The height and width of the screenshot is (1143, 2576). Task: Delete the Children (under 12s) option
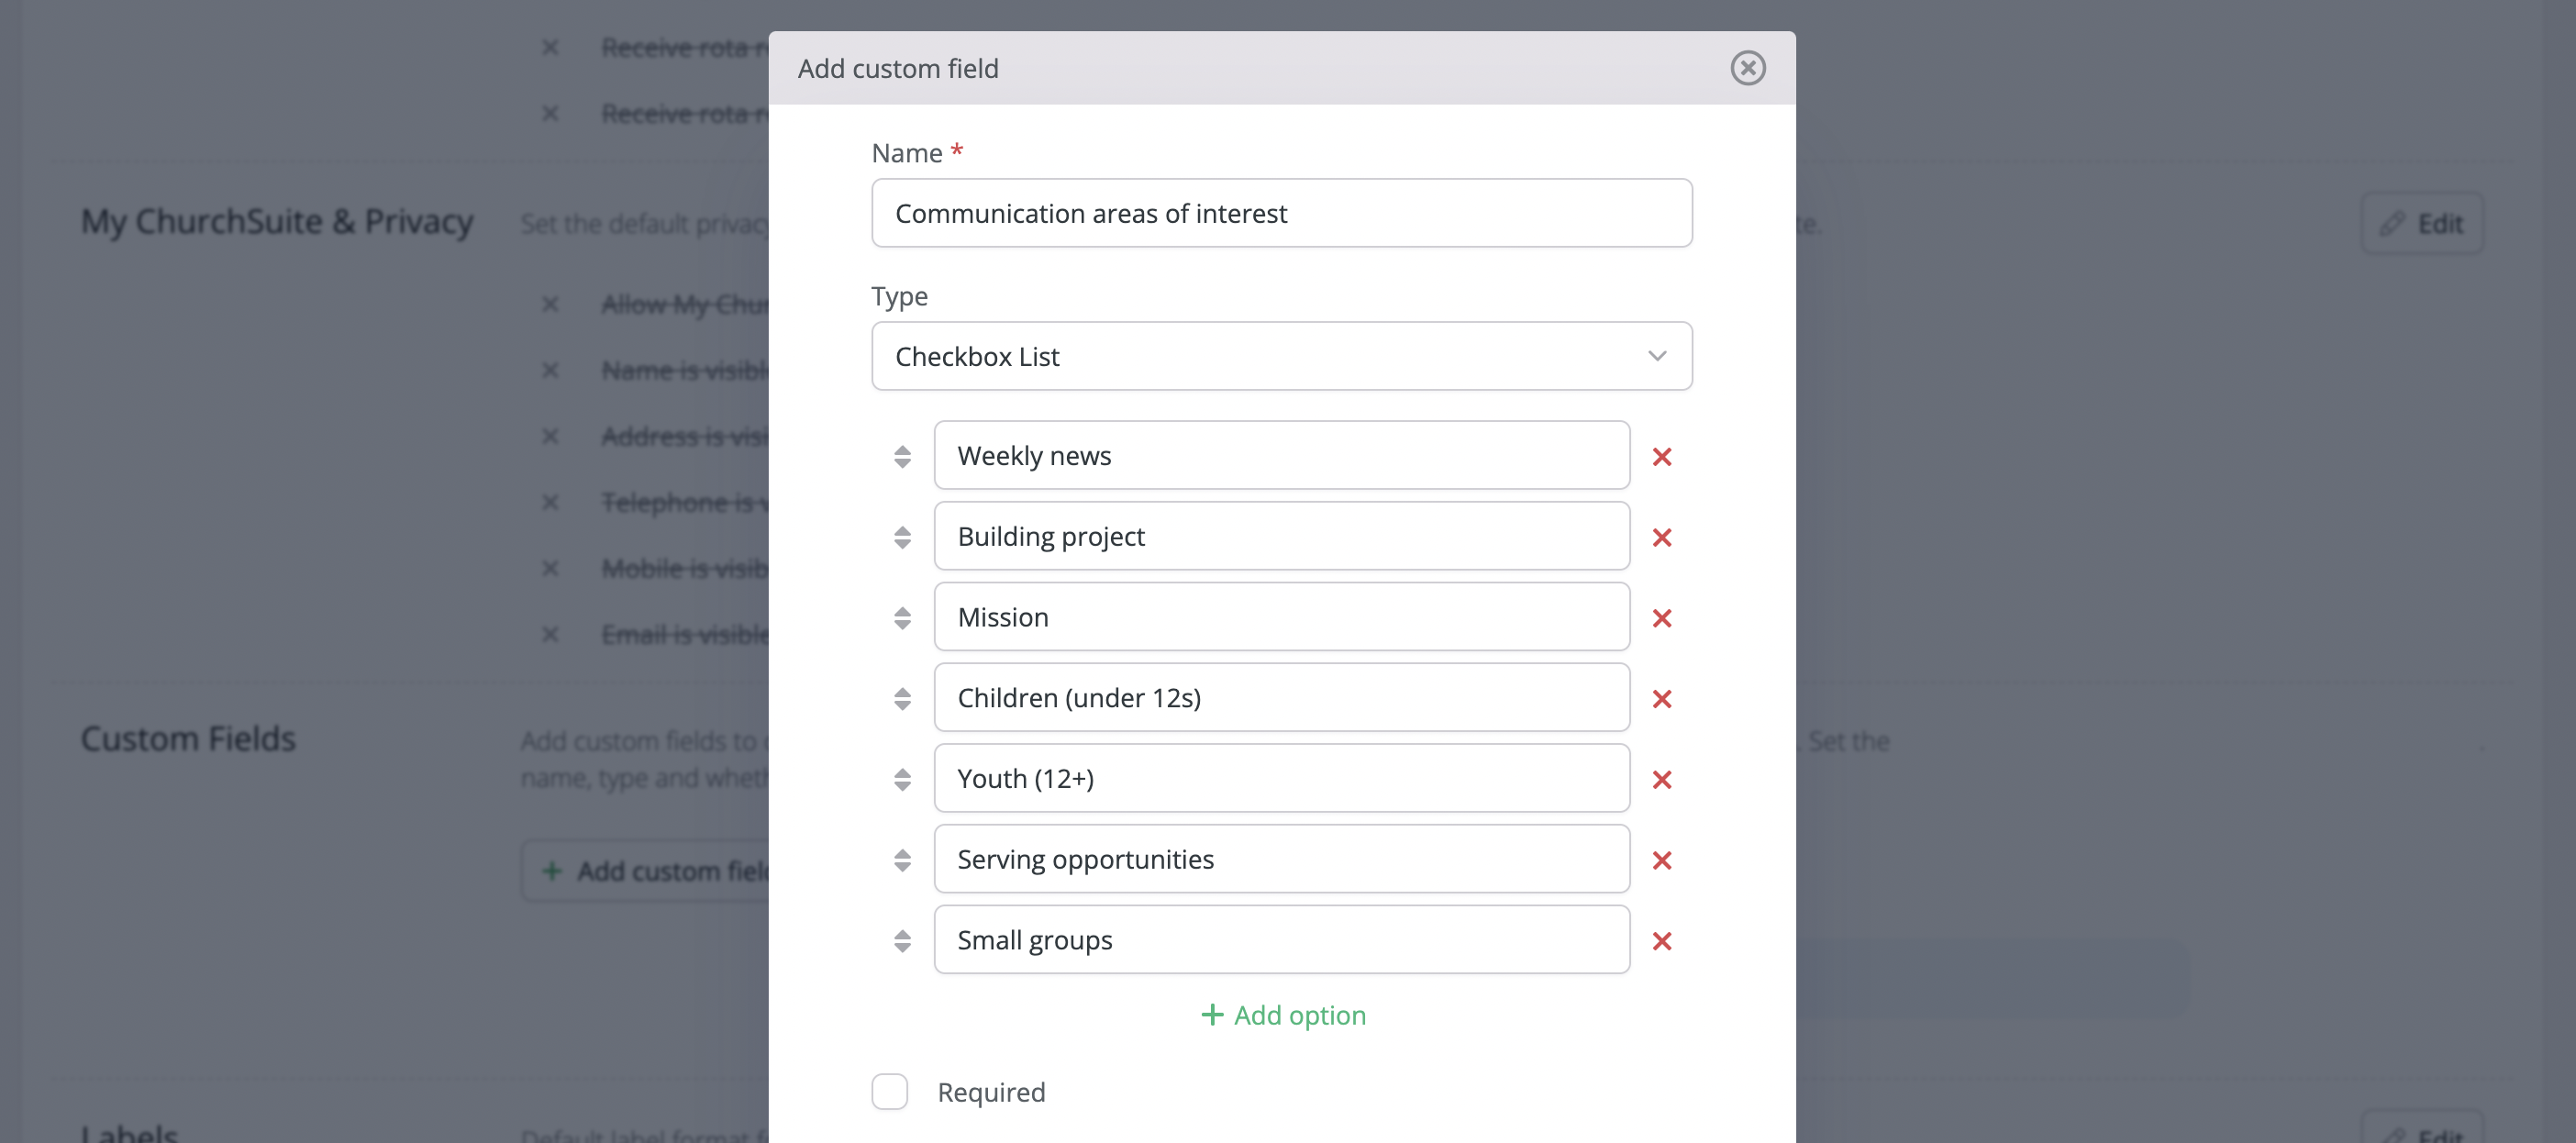click(1662, 699)
